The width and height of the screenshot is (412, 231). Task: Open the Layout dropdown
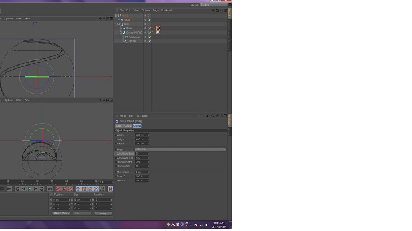[213, 5]
